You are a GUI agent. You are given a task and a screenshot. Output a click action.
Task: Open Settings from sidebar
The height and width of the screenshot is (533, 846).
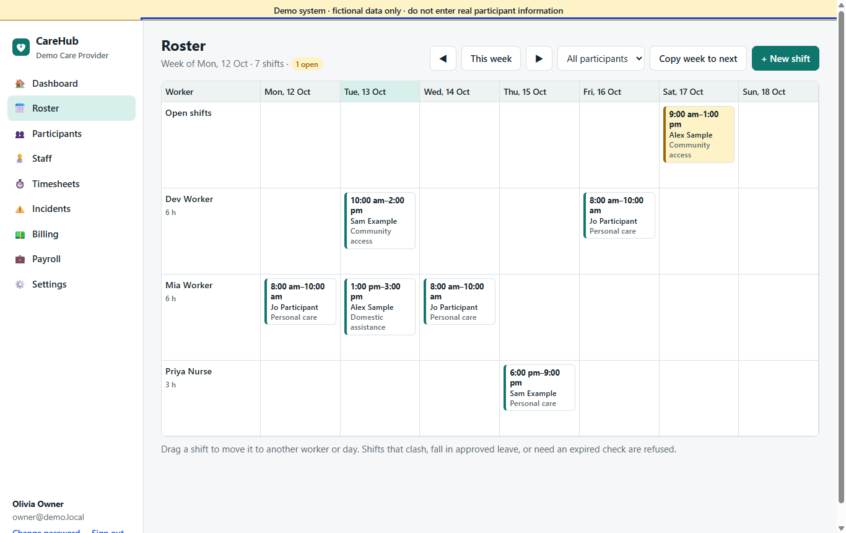coord(71,284)
